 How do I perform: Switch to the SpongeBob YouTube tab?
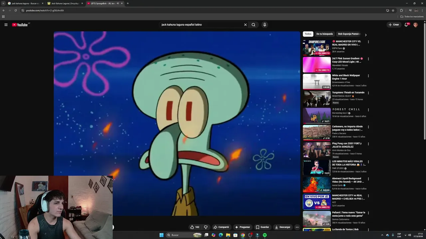coord(105,3)
